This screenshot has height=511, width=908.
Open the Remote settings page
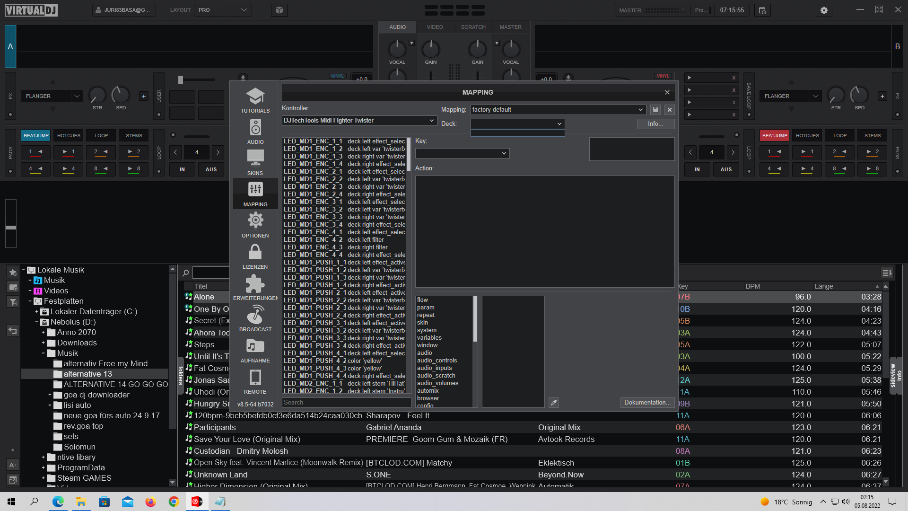pyautogui.click(x=255, y=381)
